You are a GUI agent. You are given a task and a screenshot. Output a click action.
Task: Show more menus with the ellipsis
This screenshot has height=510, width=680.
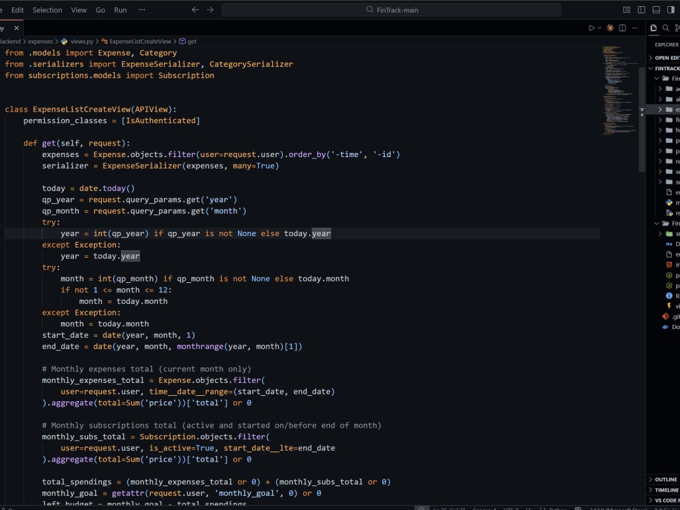pos(142,10)
